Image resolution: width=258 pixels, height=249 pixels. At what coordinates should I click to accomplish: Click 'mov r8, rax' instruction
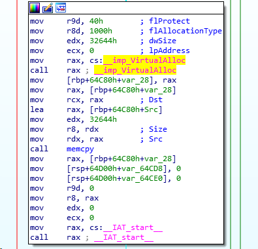tap(64, 198)
